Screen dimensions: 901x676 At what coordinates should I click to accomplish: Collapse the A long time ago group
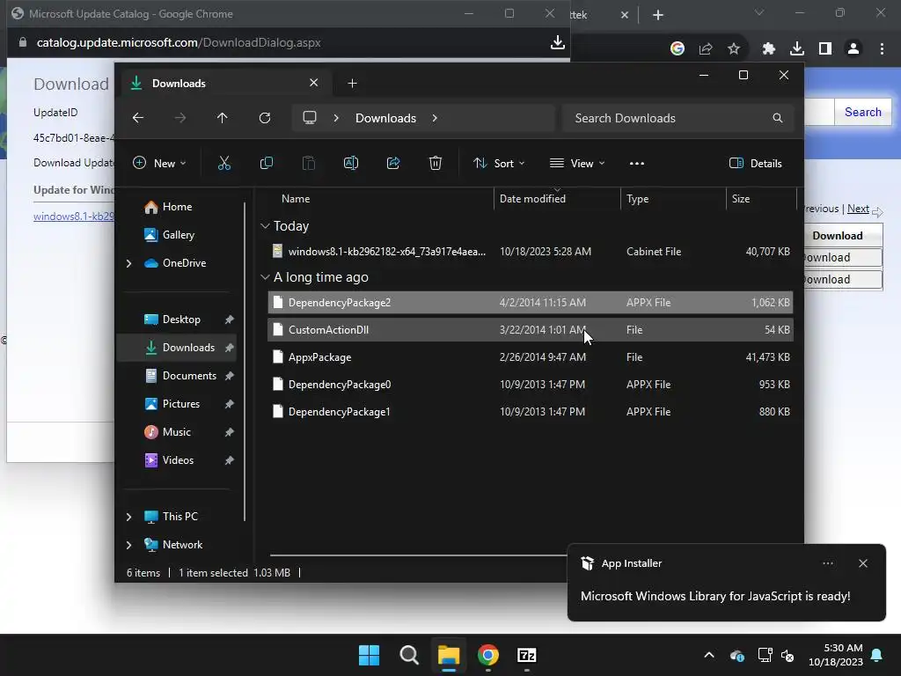tap(265, 277)
